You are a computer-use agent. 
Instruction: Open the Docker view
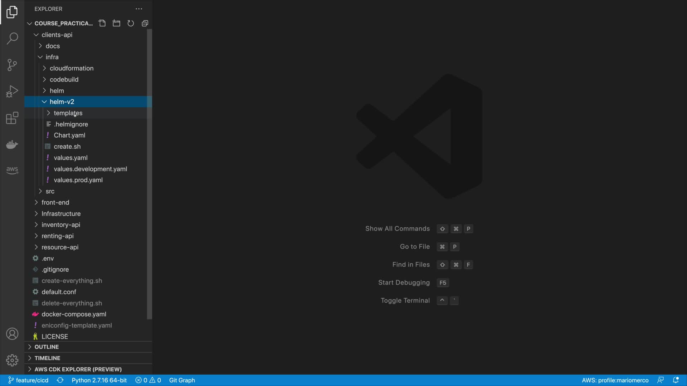click(12, 144)
